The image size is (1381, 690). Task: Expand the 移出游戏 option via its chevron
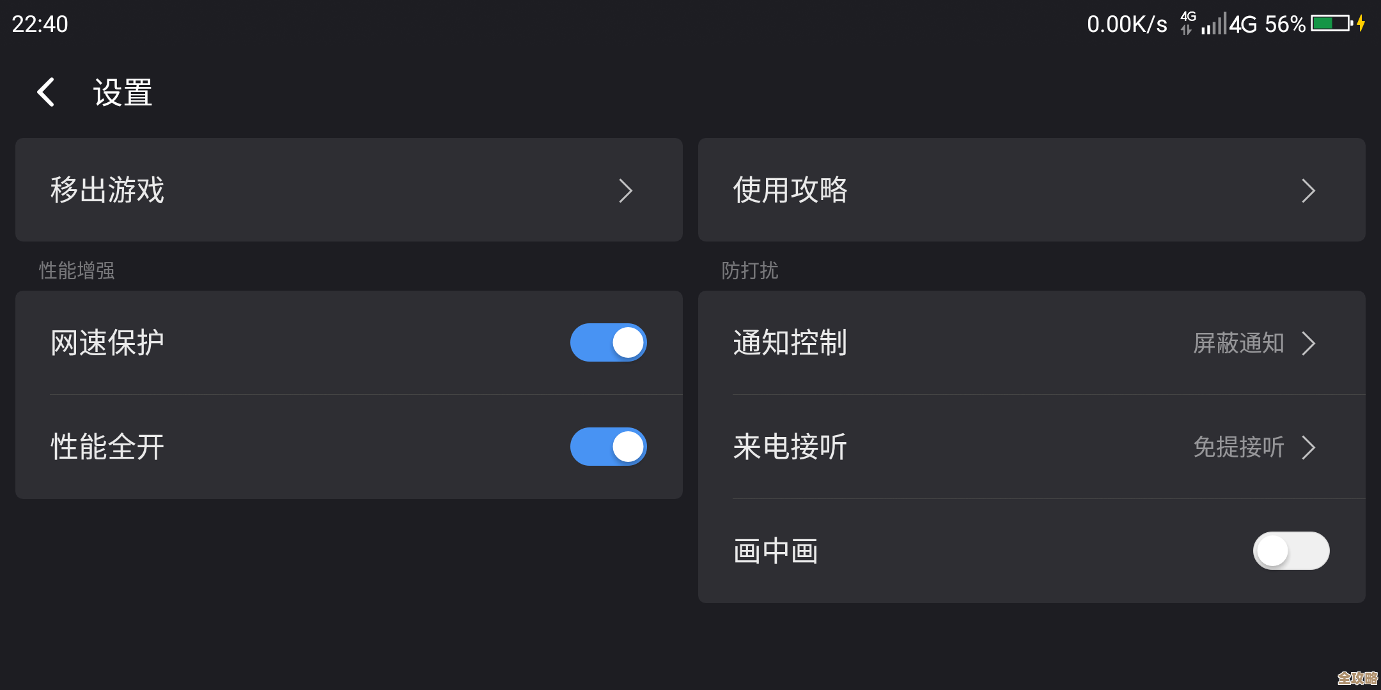click(x=627, y=190)
